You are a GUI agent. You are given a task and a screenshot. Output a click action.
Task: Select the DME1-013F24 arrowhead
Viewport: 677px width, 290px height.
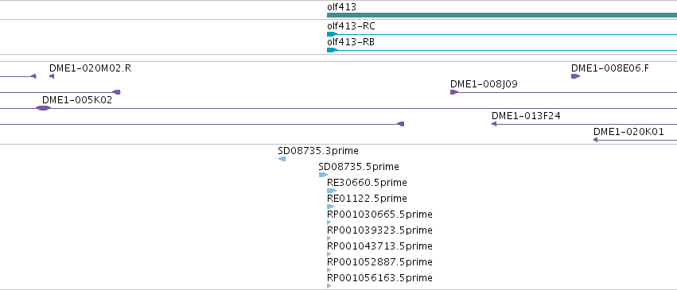point(494,124)
